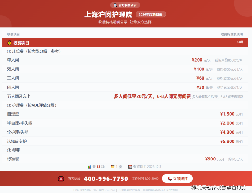Click the ¥60 元/天 price
The image size is (252, 193).
click(205, 78)
